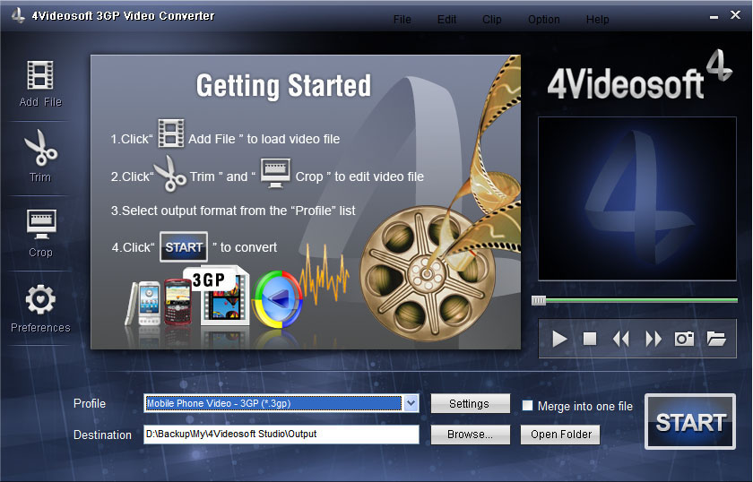Fast forward the preview video

653,339
